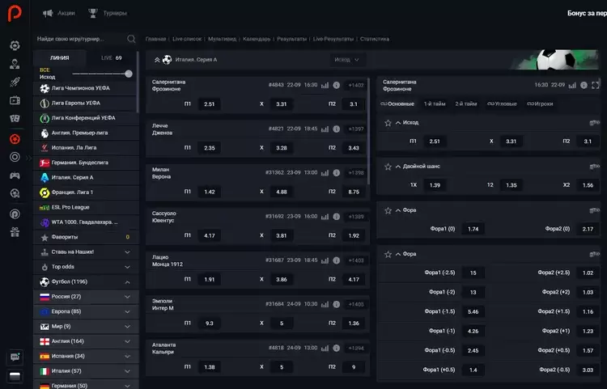Image resolution: width=607 pixels, height=389 pixels.
Task: Favorite the Исход market with star
Action: 388,123
